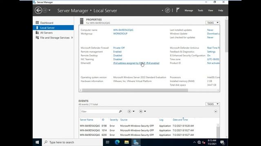Open Task View on taskbar
This screenshot has width=261, height=146.
108,142
